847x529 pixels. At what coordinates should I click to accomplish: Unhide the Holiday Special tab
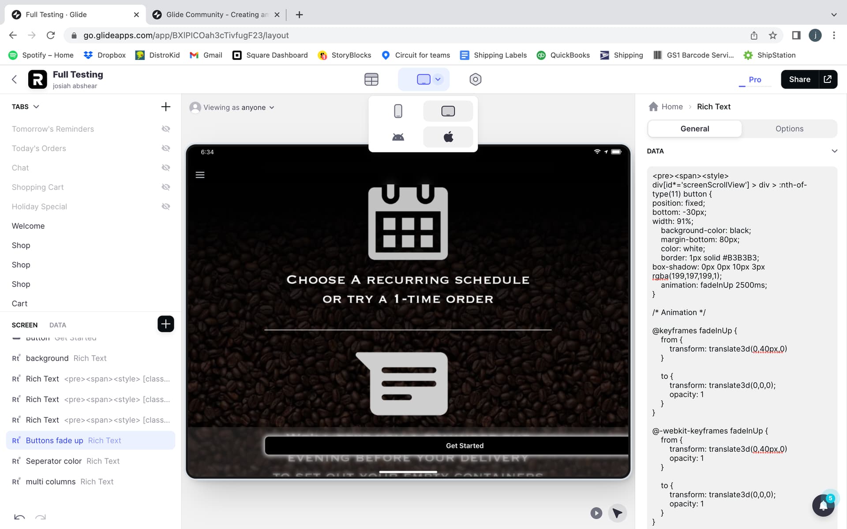[x=166, y=206]
